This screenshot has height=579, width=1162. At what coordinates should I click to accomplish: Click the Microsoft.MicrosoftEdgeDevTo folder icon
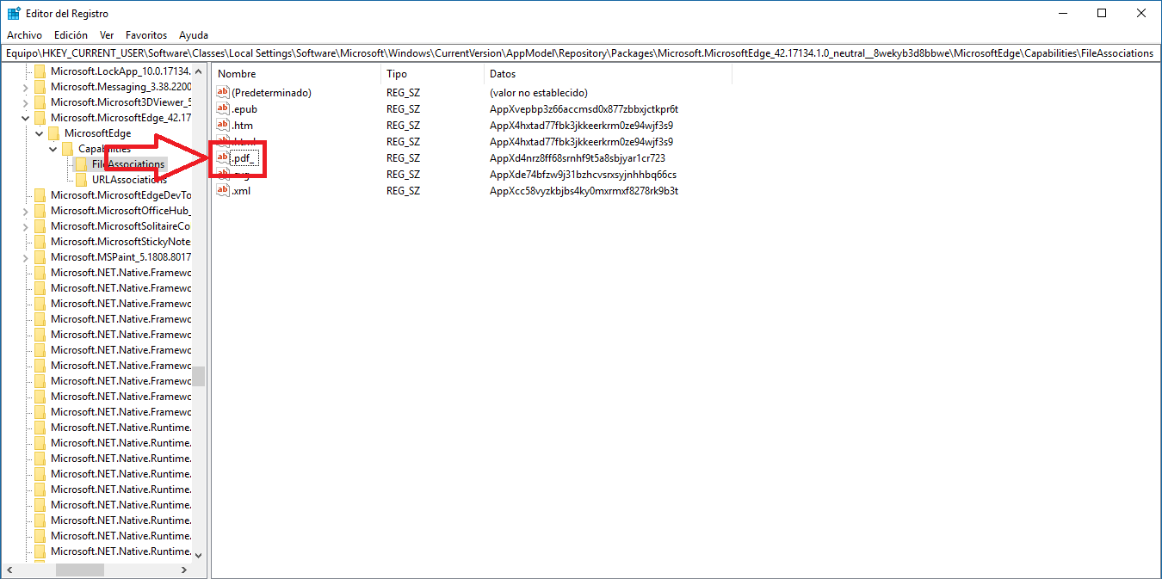click(40, 195)
